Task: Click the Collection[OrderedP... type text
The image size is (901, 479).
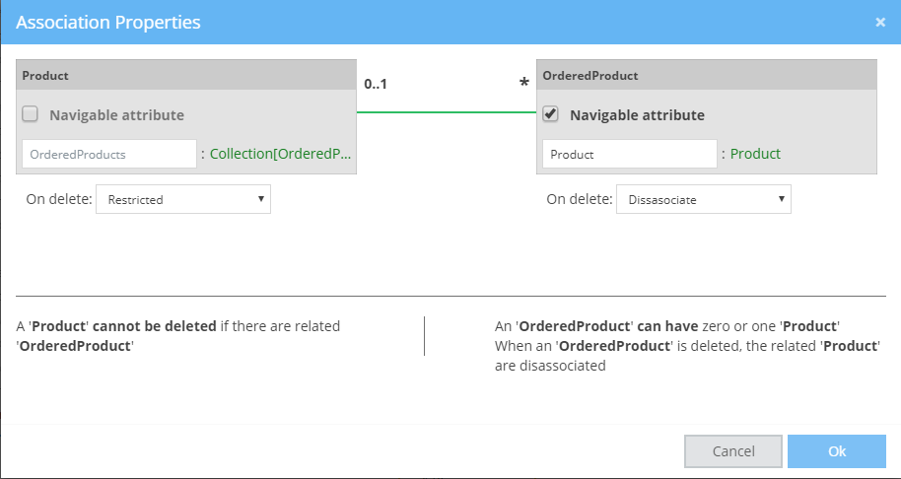Action: pos(281,154)
